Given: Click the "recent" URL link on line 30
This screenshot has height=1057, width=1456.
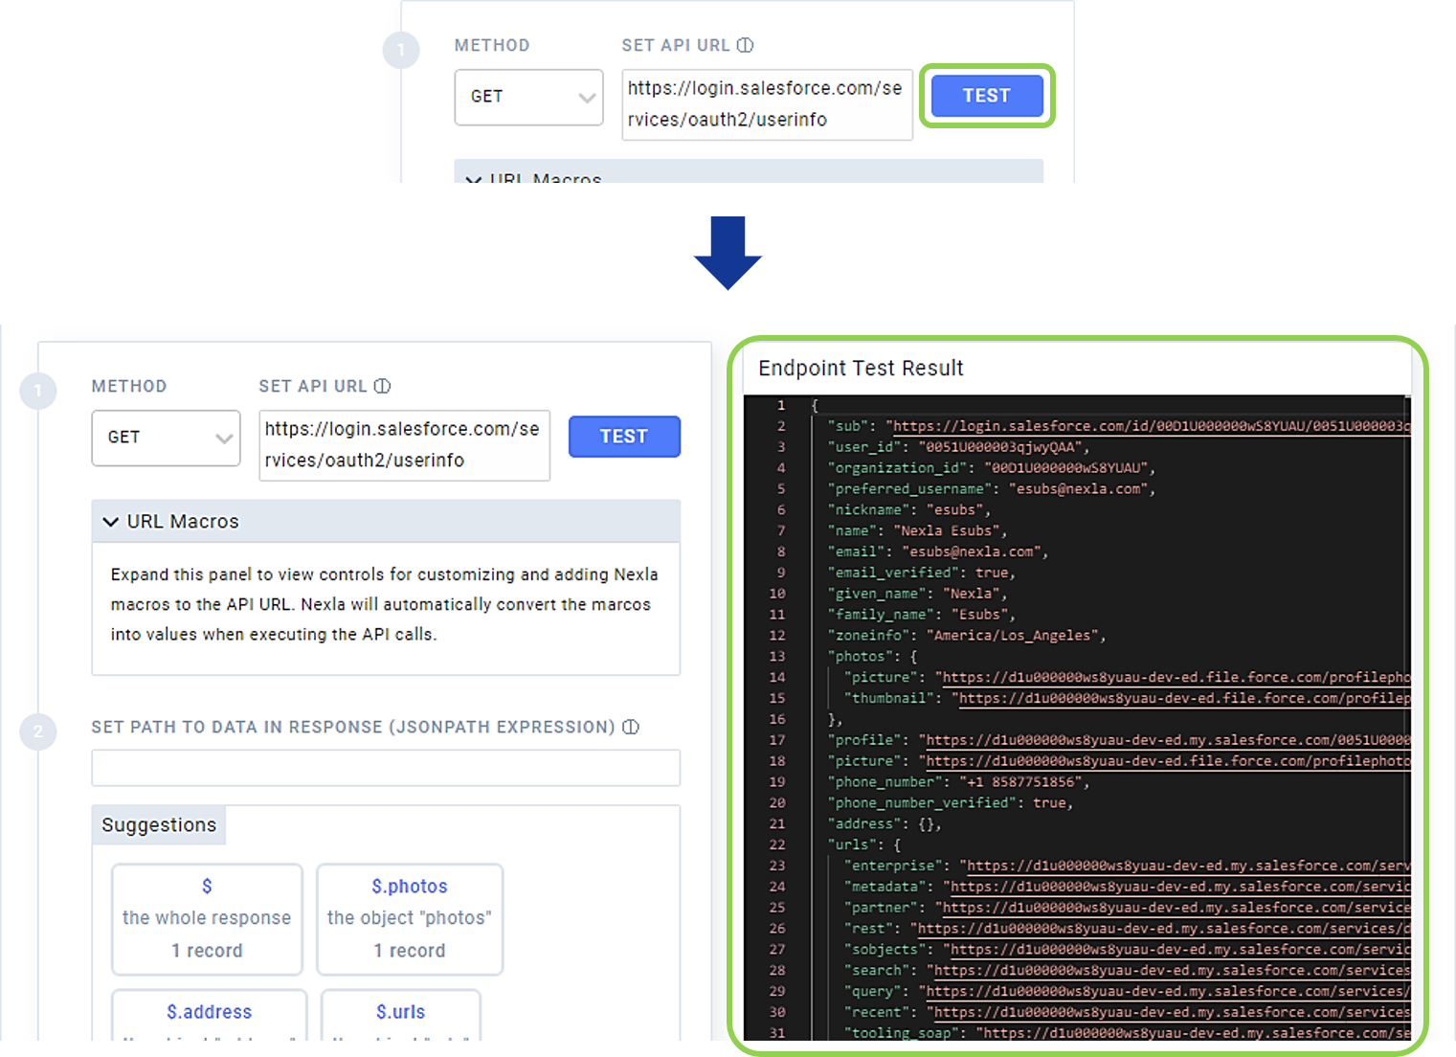Looking at the screenshot, I should click(x=1172, y=1013).
